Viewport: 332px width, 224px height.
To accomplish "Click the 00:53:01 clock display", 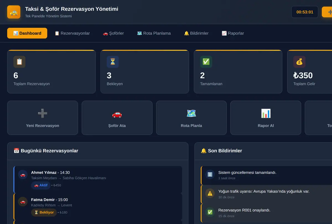I will (x=305, y=12).
